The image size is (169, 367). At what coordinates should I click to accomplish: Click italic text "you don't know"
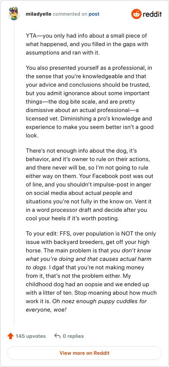pyautogui.click(x=131, y=250)
